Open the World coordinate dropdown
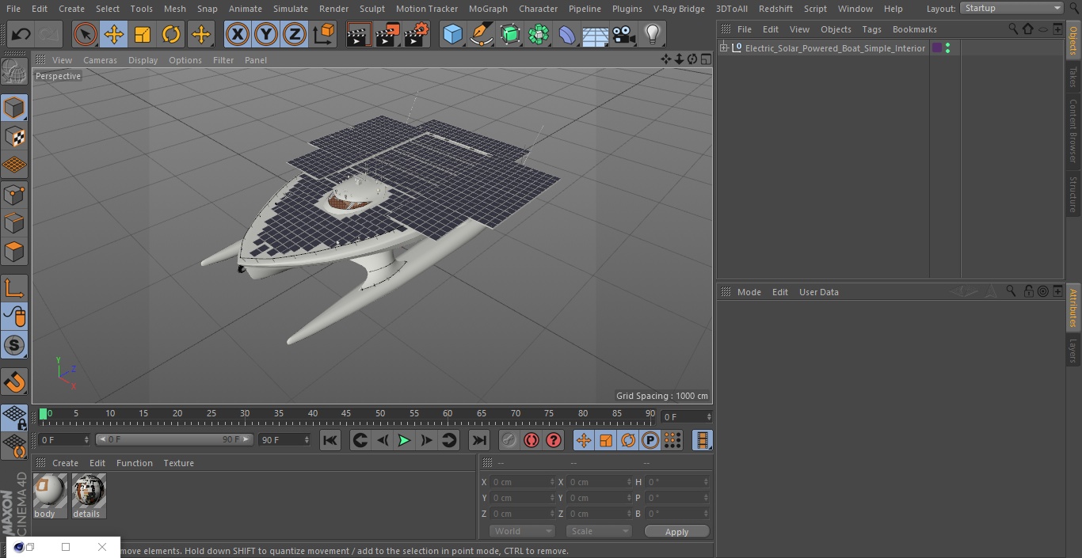Image resolution: width=1082 pixels, height=558 pixels. [x=521, y=531]
